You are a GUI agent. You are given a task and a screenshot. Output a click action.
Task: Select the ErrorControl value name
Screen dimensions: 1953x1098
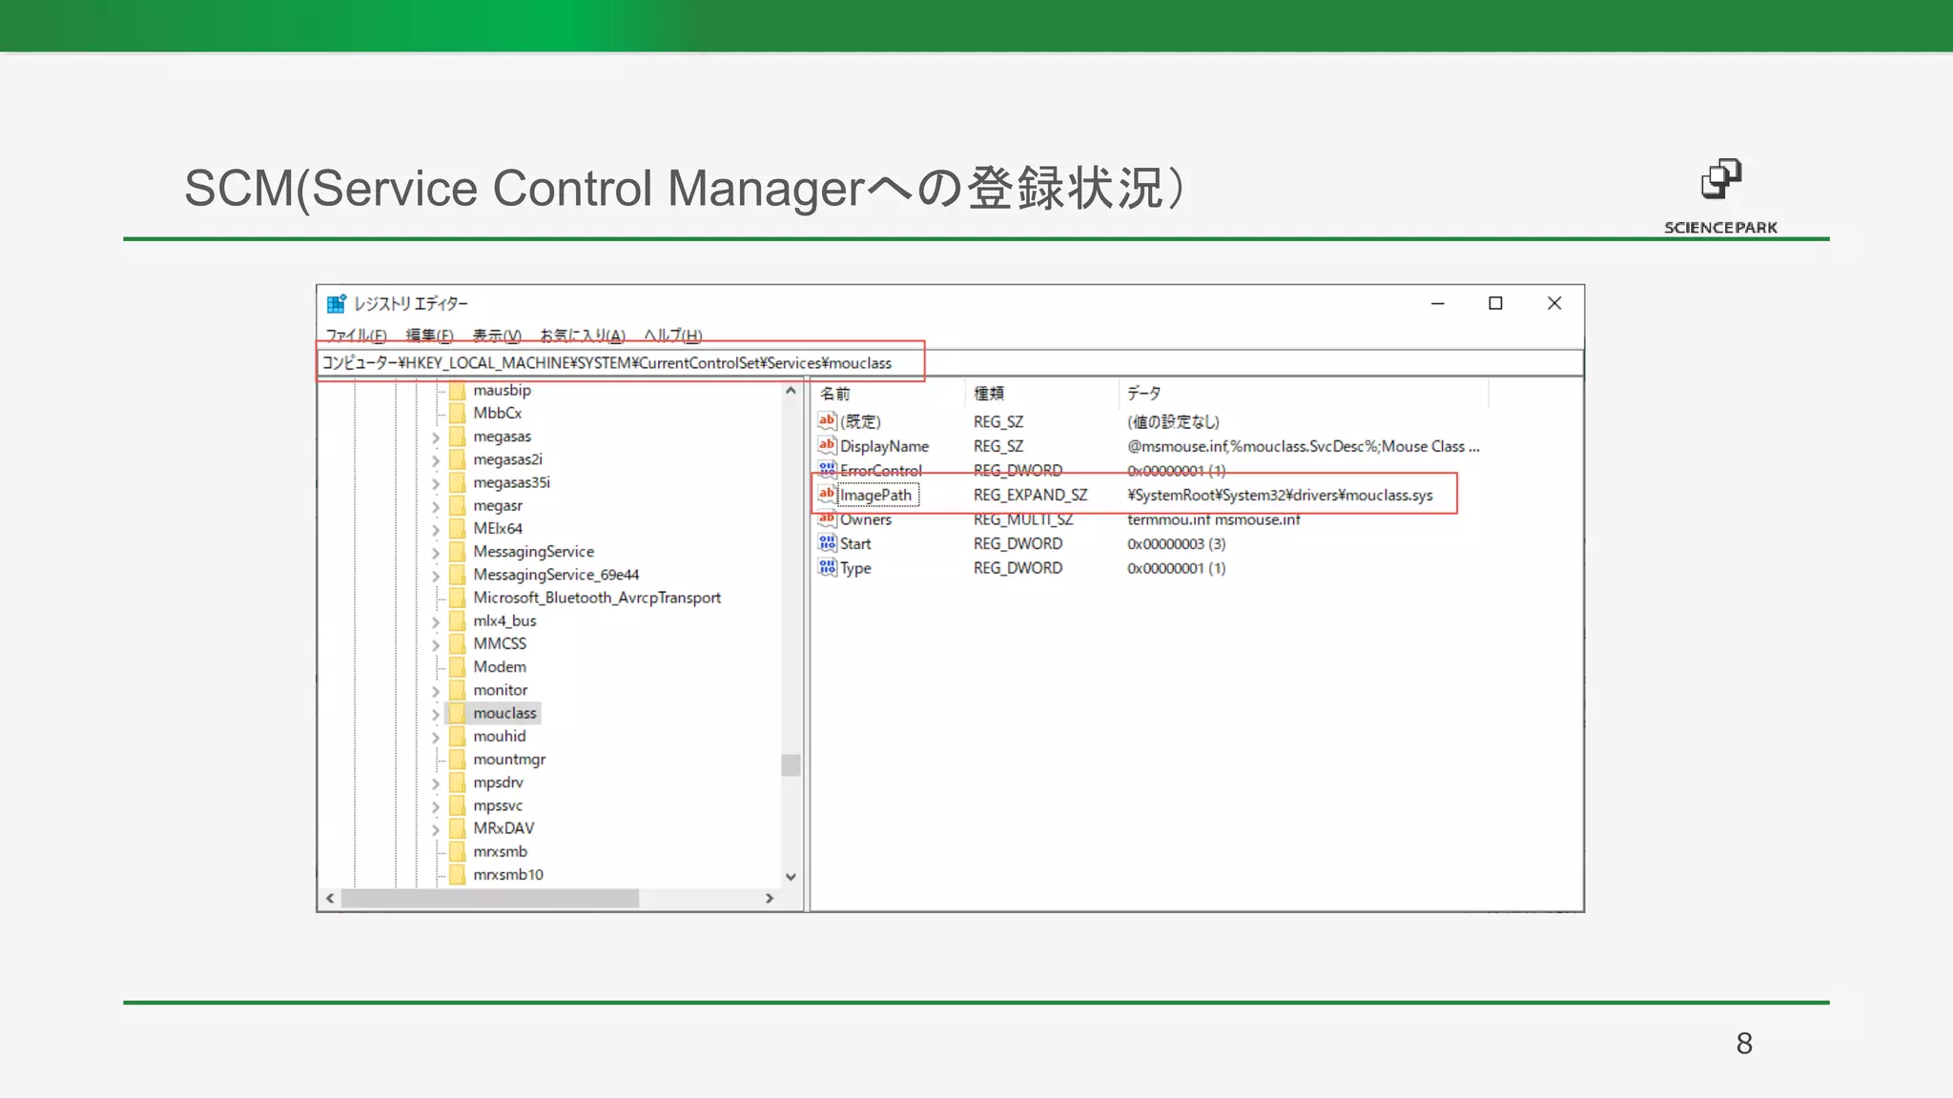pos(881,470)
